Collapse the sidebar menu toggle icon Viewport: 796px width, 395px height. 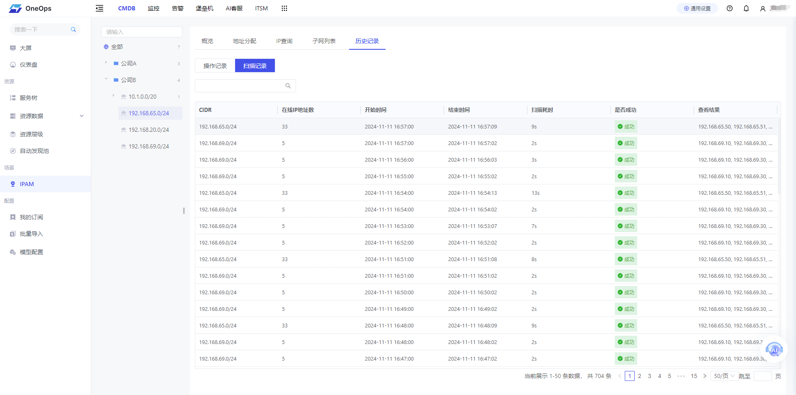point(99,8)
